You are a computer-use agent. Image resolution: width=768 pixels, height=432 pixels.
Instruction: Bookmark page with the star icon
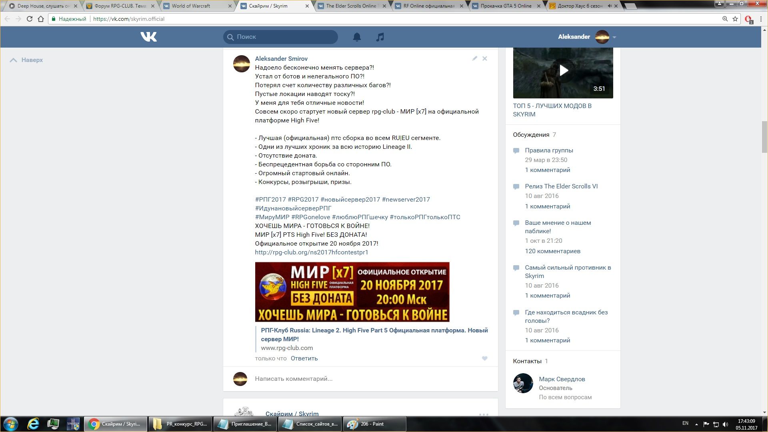735,19
